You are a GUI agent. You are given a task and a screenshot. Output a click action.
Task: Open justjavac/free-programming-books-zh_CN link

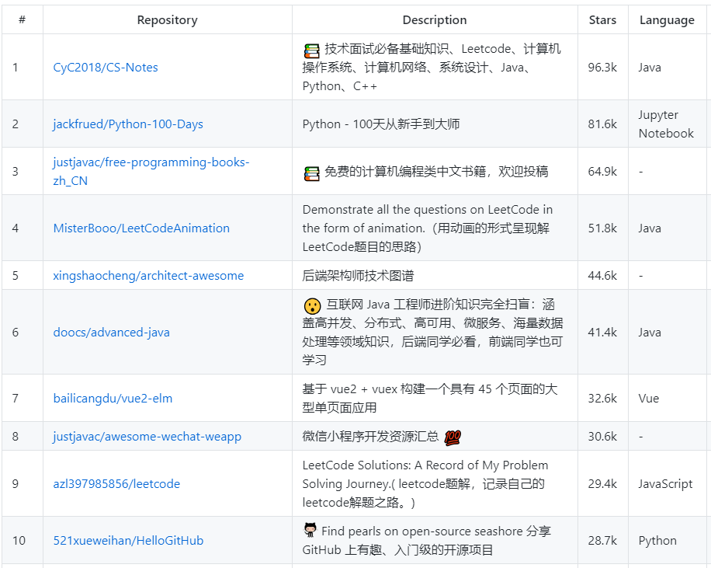(151, 171)
